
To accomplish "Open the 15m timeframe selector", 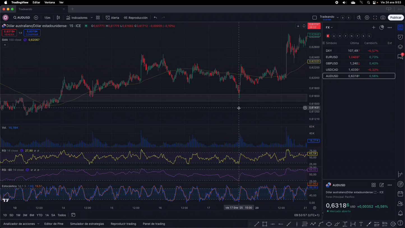I will point(47,18).
